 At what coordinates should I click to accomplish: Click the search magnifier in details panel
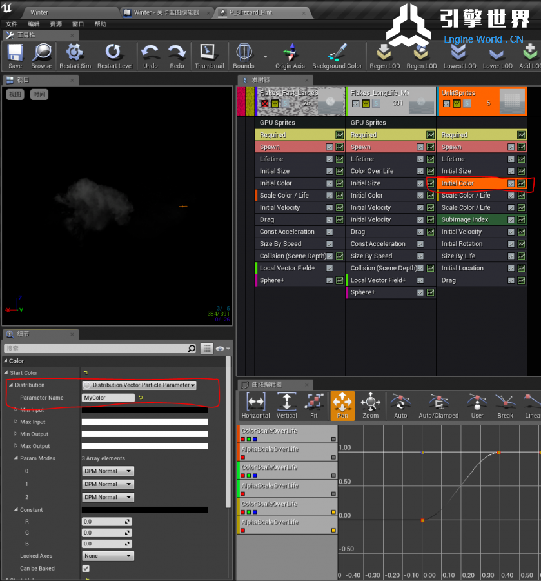(192, 349)
